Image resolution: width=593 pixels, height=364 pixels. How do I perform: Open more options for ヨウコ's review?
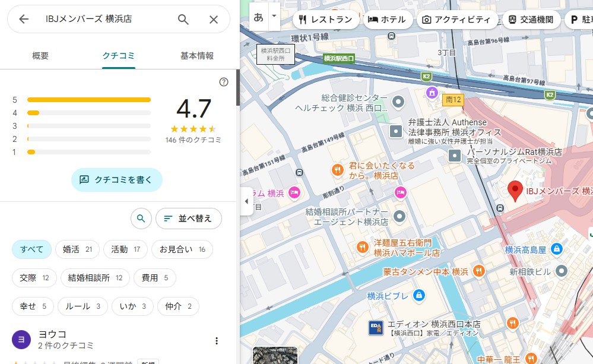click(217, 340)
